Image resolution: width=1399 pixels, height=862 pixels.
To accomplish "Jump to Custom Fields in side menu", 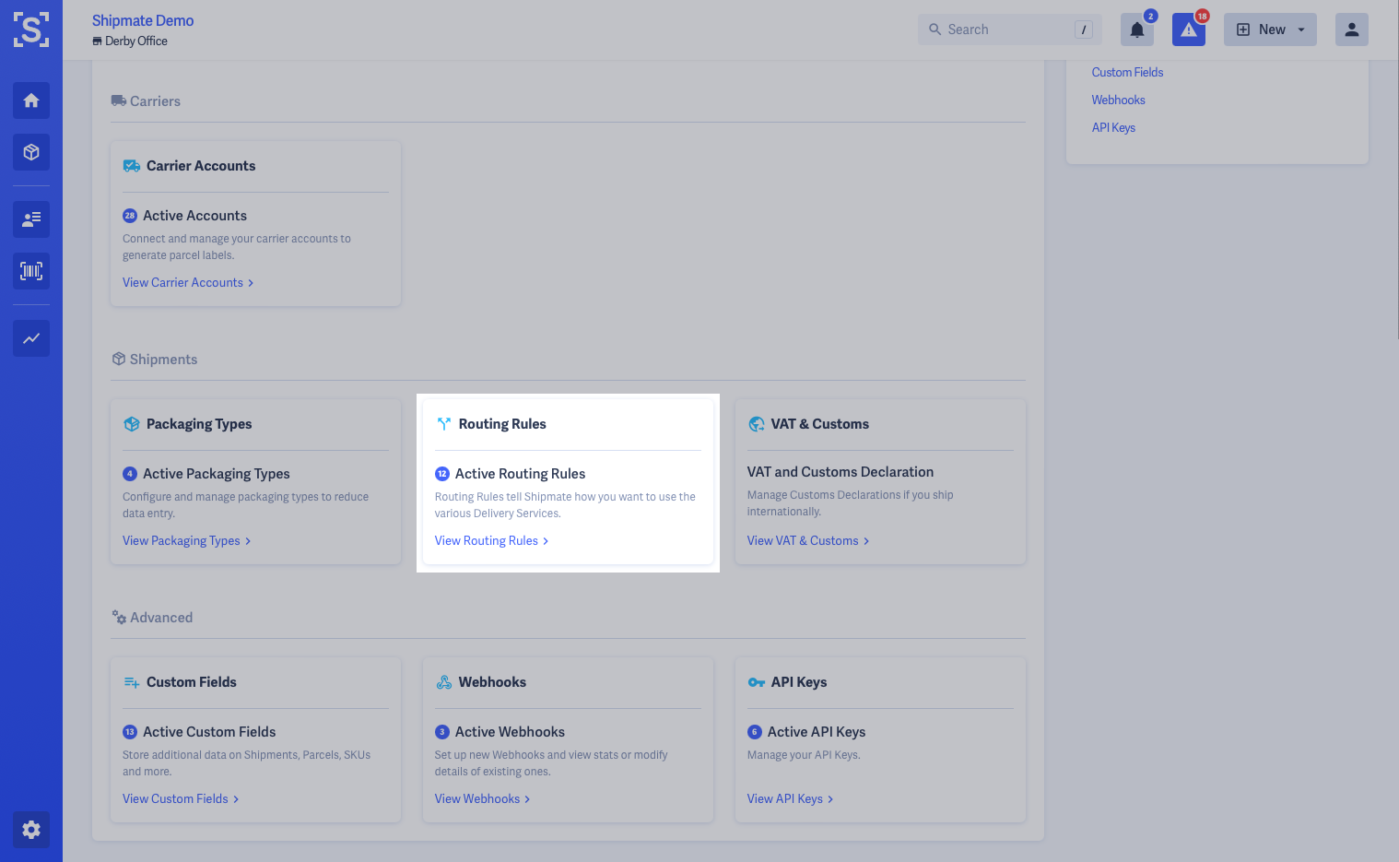I will tap(1127, 73).
